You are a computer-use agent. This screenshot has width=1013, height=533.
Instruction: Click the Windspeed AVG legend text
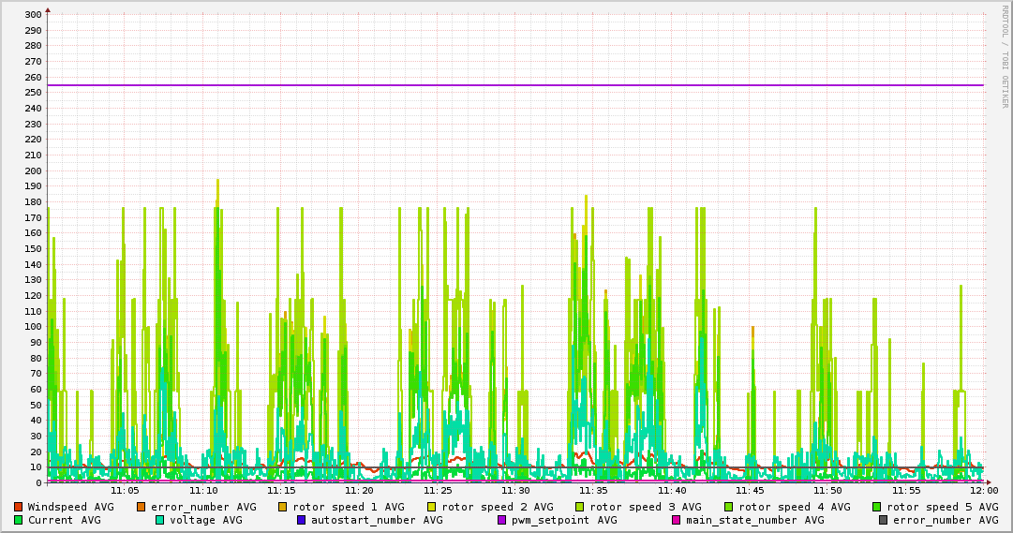click(x=70, y=507)
